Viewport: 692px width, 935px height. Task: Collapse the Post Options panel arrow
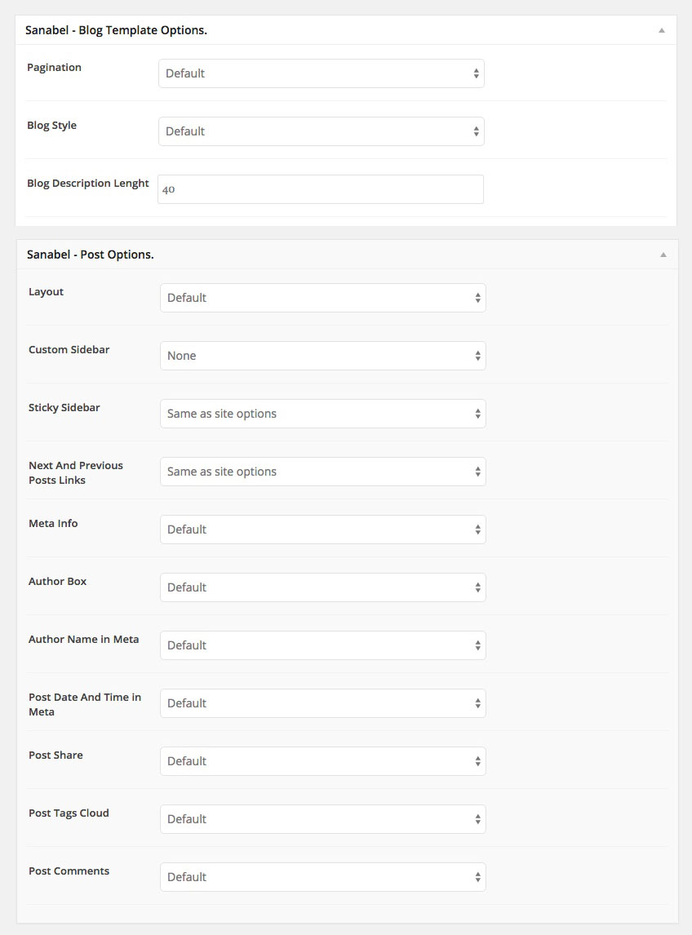pyautogui.click(x=663, y=255)
